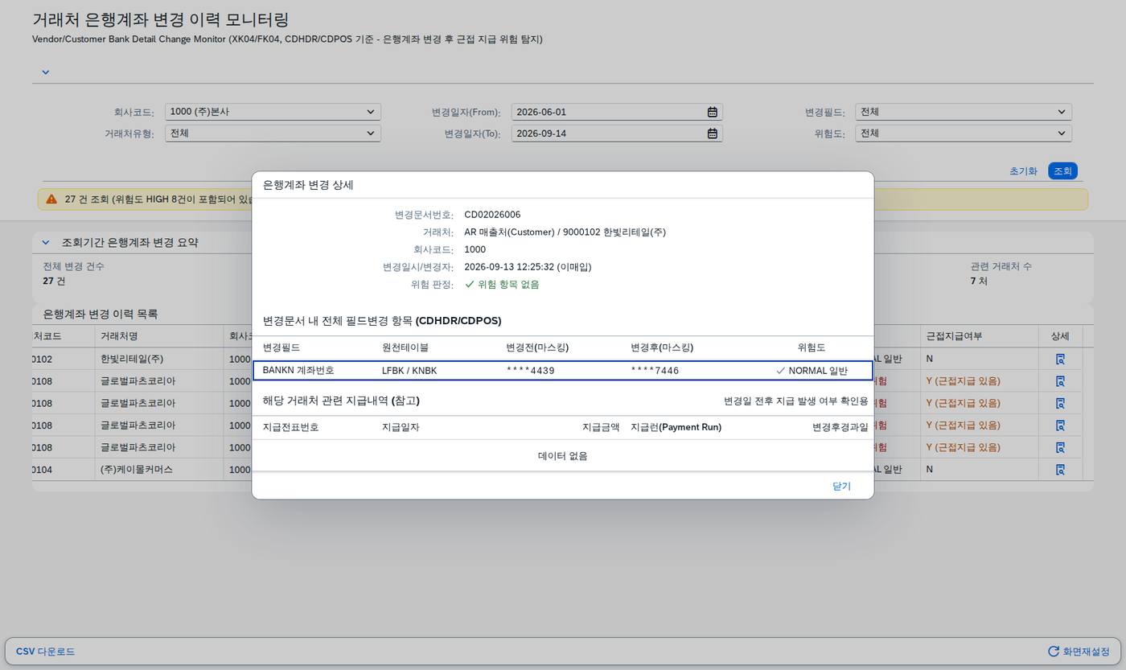Click the warning icon in the message strip

(x=51, y=199)
